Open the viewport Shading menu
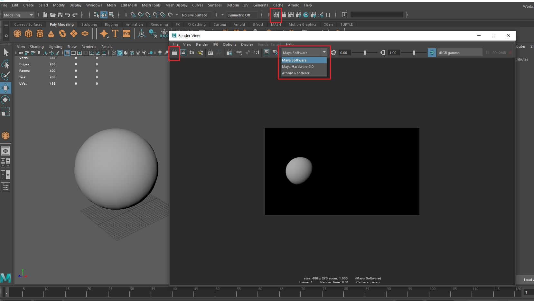The width and height of the screenshot is (534, 301). (x=37, y=47)
